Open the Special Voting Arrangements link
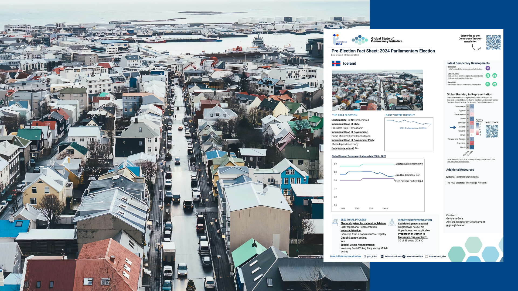This screenshot has height=291, width=518. pyautogui.click(x=357, y=245)
